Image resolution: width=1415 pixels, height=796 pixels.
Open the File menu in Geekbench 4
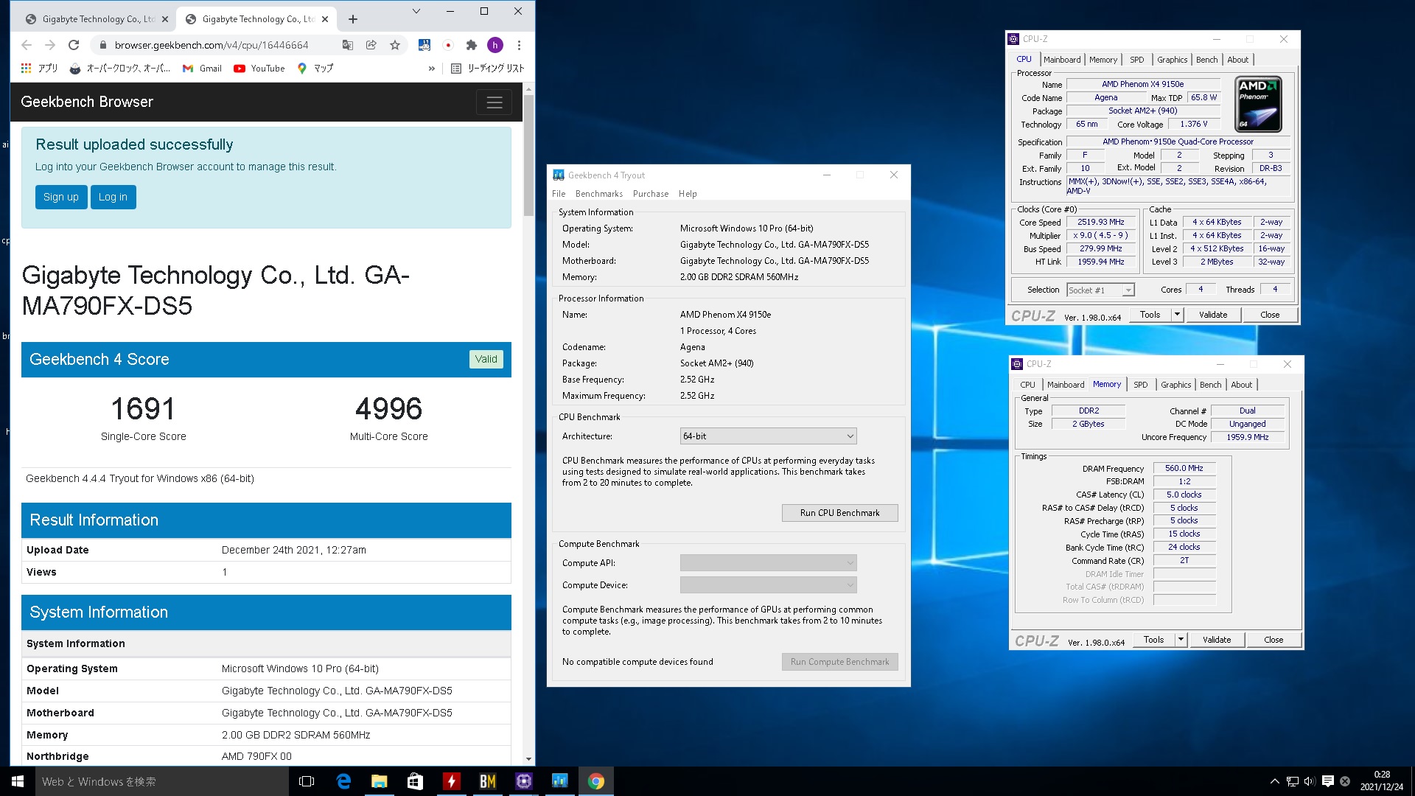(x=559, y=194)
